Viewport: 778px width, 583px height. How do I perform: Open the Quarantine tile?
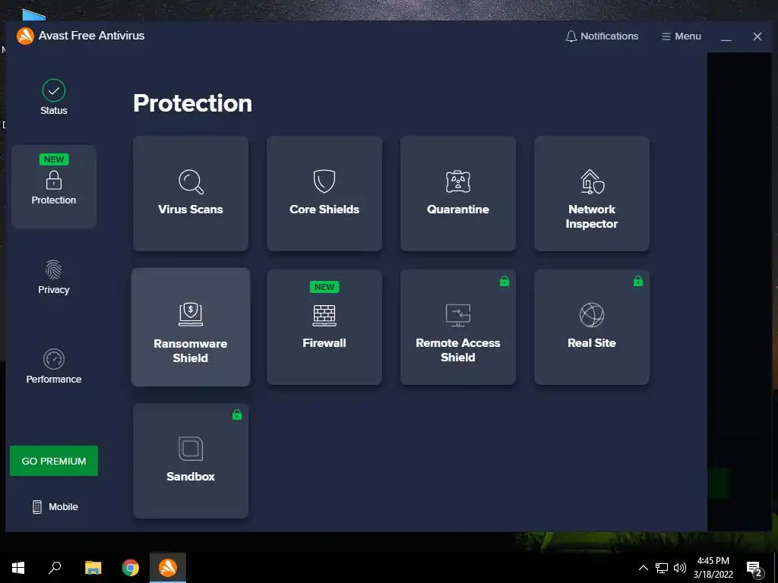pos(458,194)
